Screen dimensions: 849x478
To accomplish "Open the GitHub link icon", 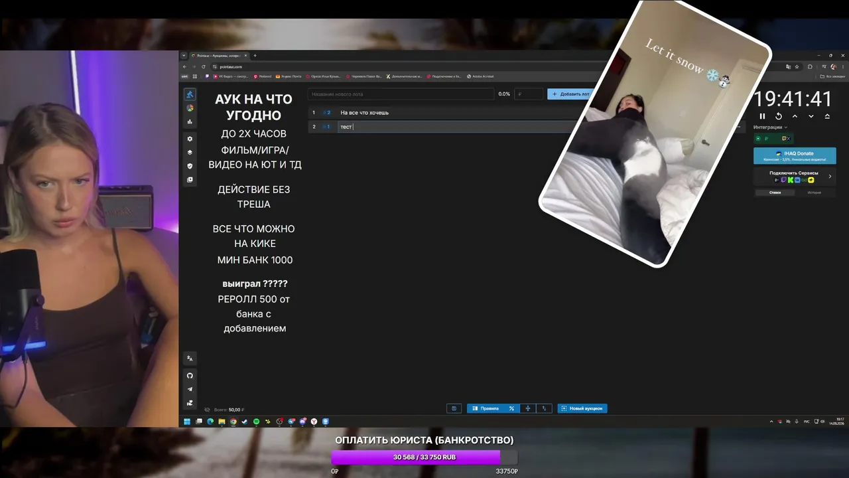I will (190, 376).
